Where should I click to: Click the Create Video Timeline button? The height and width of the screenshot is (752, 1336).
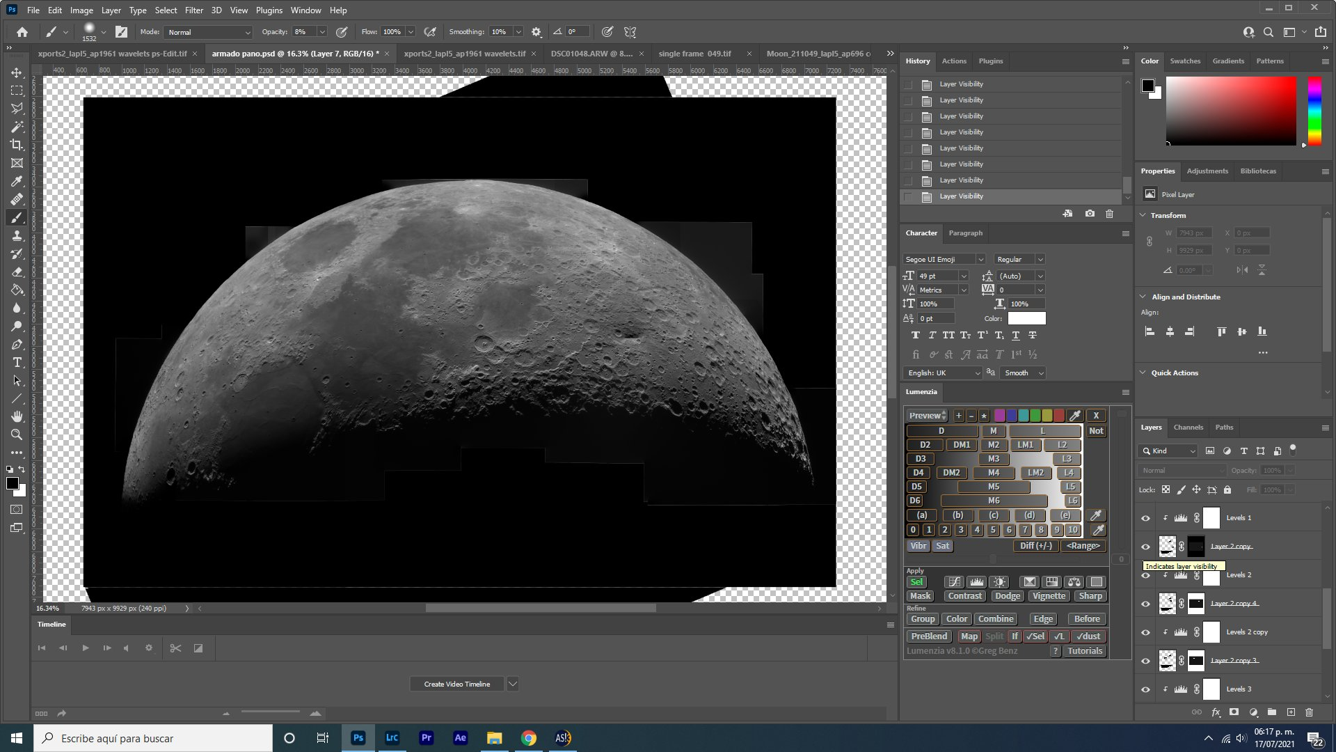point(457,684)
